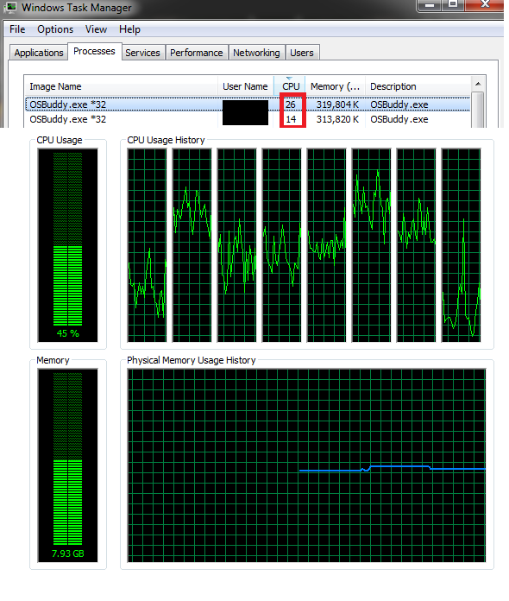Viewport: 509px width, 601px height.
Task: Click the last CPU Usage History core graph
Action: [x=462, y=245]
